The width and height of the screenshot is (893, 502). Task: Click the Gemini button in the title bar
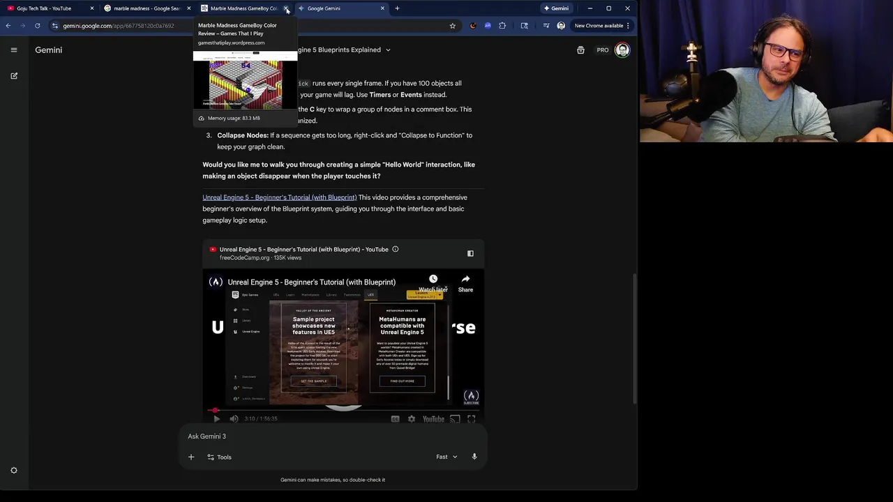(556, 8)
